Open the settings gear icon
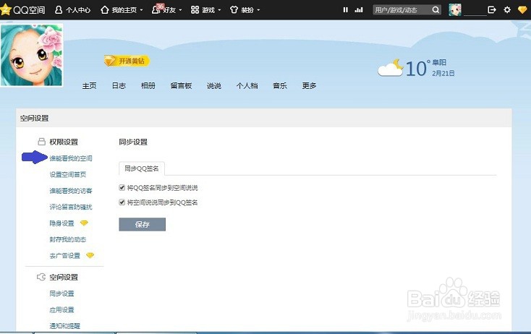Viewport: 531px width, 334px height. [x=507, y=10]
